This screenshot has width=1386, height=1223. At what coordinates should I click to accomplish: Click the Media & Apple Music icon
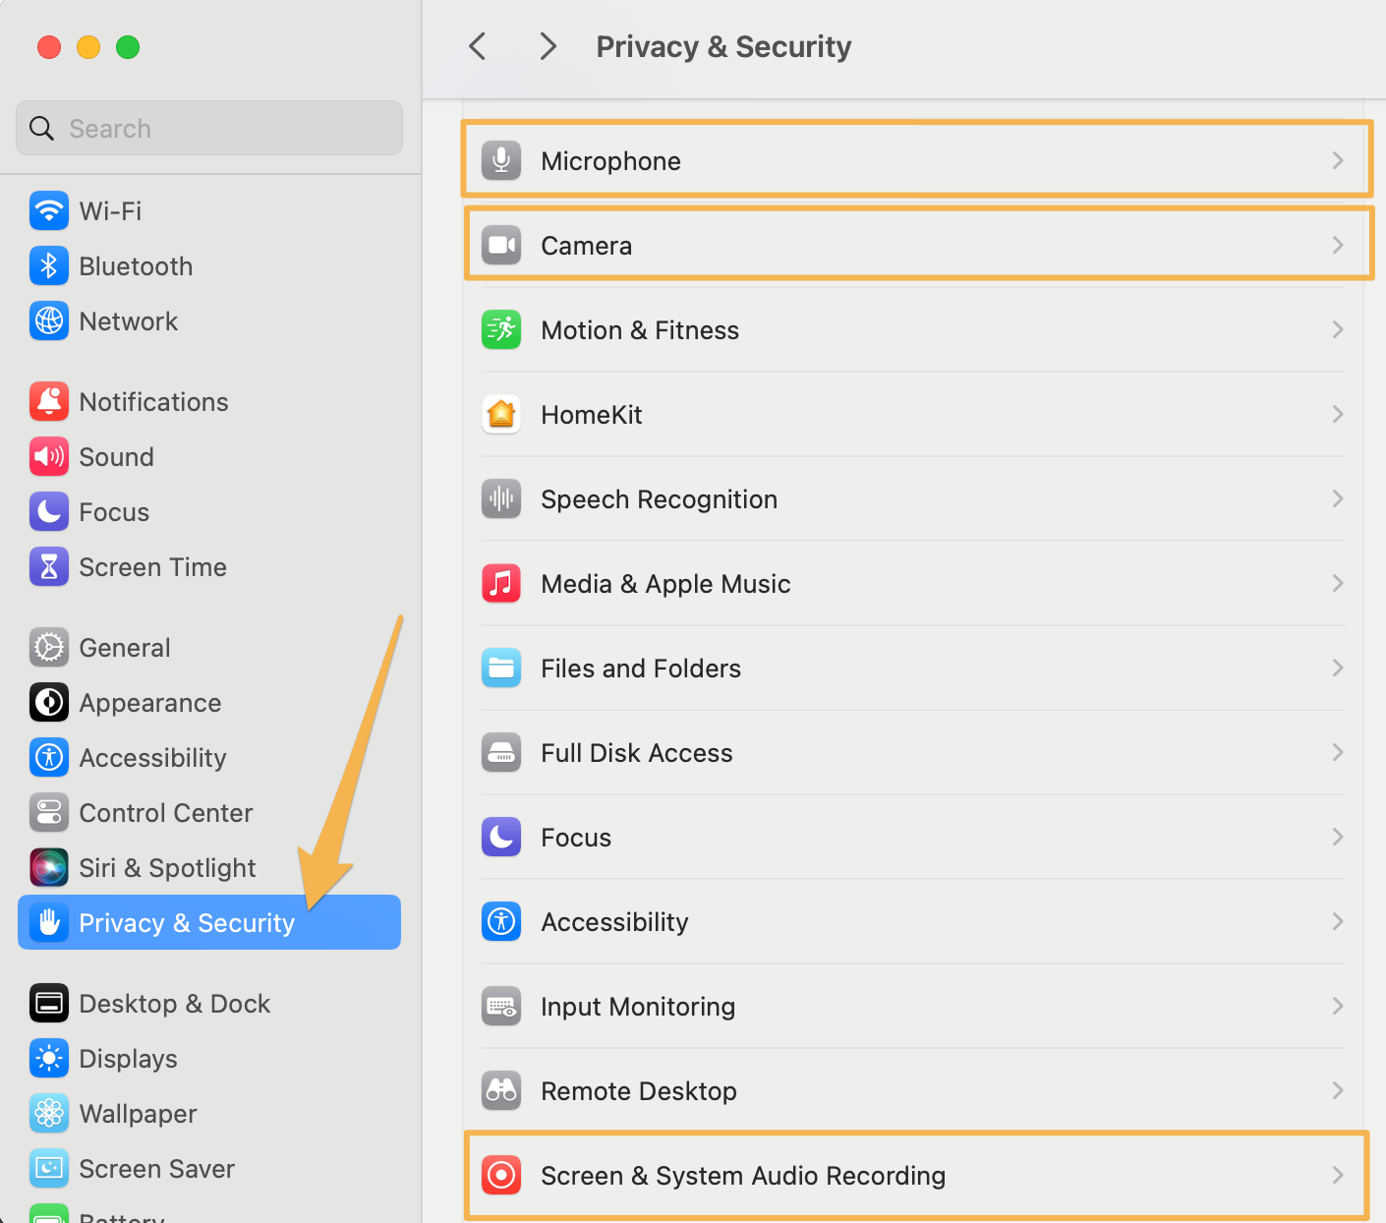[x=501, y=583]
